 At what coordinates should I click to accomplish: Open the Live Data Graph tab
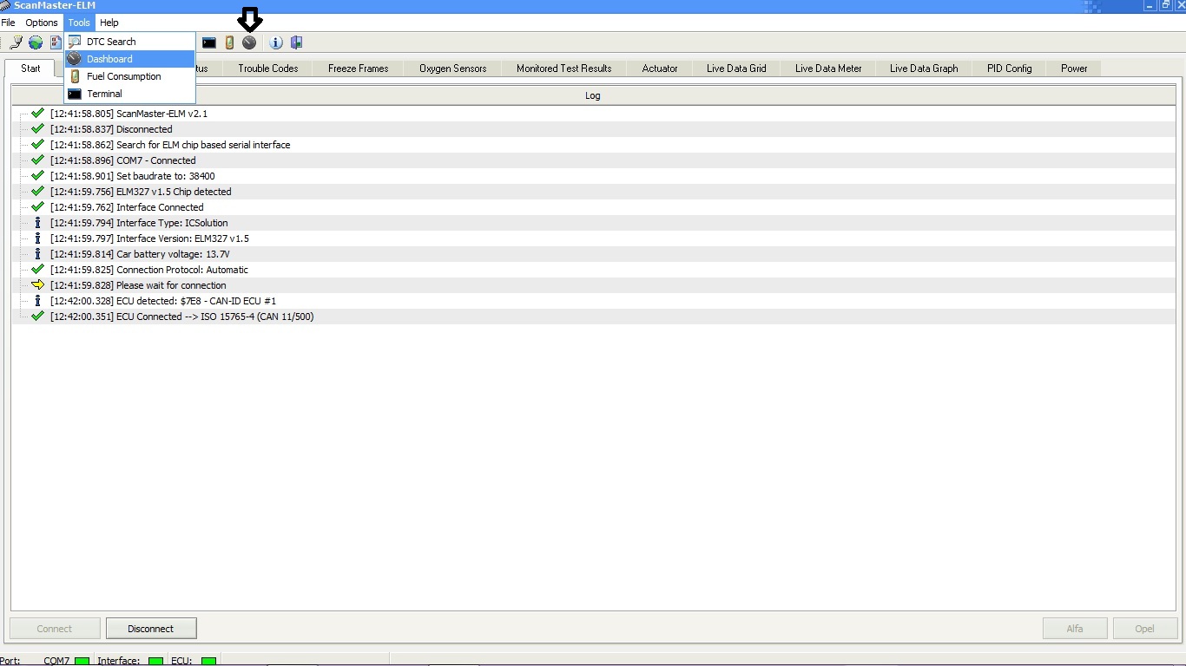pyautogui.click(x=923, y=68)
